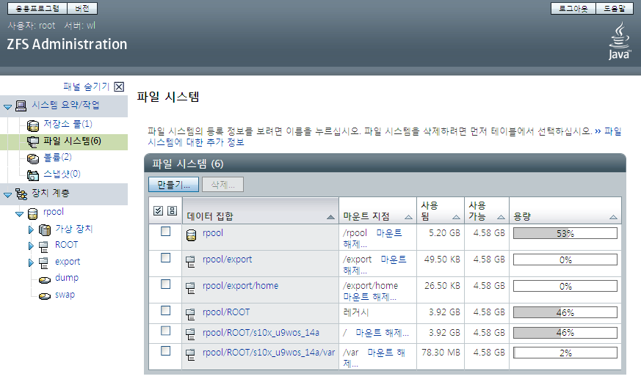Image resolution: width=641 pixels, height=390 pixels.
Task: Tick the rpool/ROOT/s10x_u9wos_14a/var checkbox
Action: (165, 351)
